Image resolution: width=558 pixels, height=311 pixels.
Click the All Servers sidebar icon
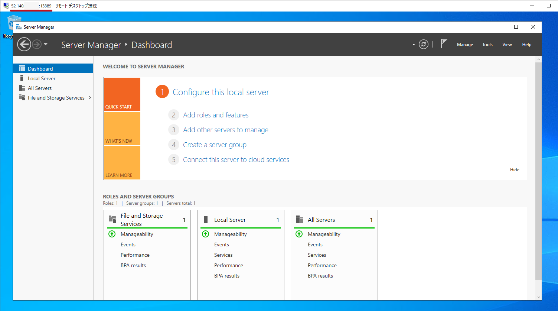tap(22, 88)
